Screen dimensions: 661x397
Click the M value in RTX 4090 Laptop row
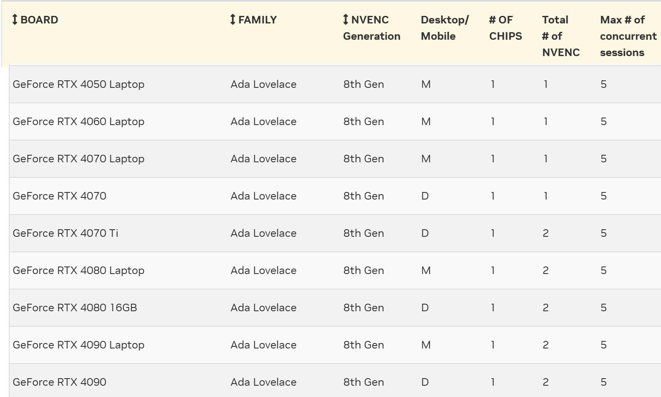(426, 345)
